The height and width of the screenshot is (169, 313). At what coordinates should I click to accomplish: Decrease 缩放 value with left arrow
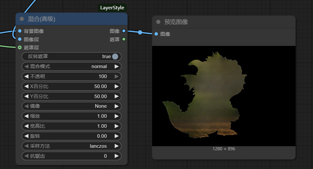click(x=26, y=116)
